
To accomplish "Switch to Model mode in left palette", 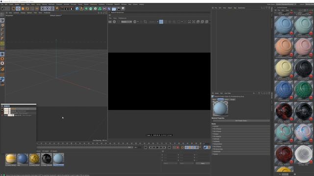I will pos(2,21).
